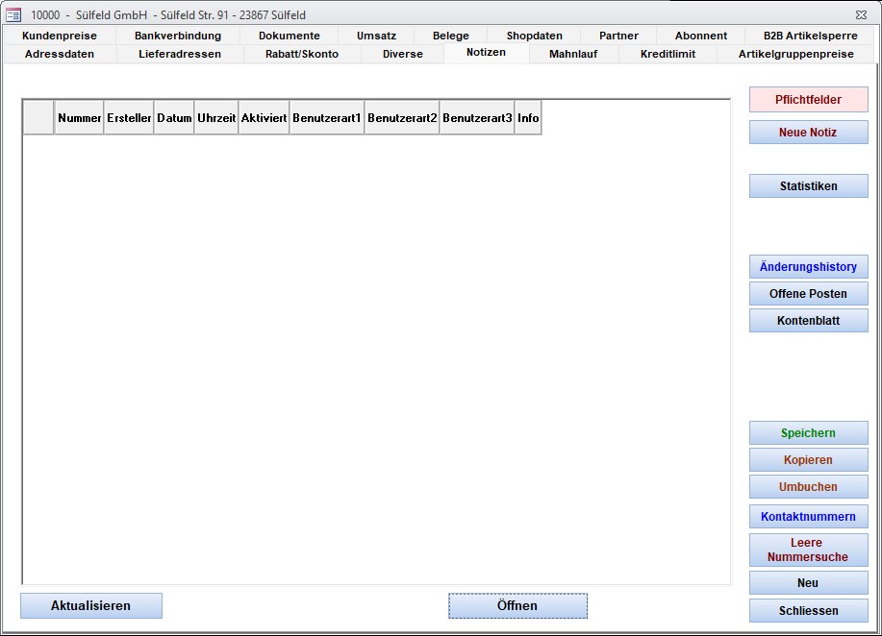The image size is (882, 636).
Task: Open Statistiken
Action: pyautogui.click(x=808, y=186)
